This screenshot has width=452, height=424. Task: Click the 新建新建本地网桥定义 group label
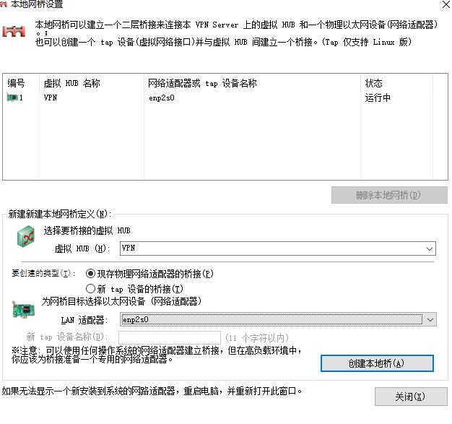tap(60, 214)
